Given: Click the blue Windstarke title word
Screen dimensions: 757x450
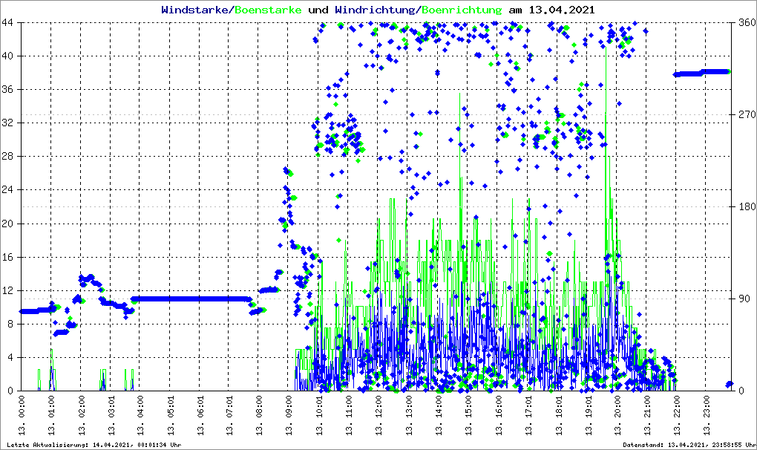Looking at the screenshot, I should 196,10.
